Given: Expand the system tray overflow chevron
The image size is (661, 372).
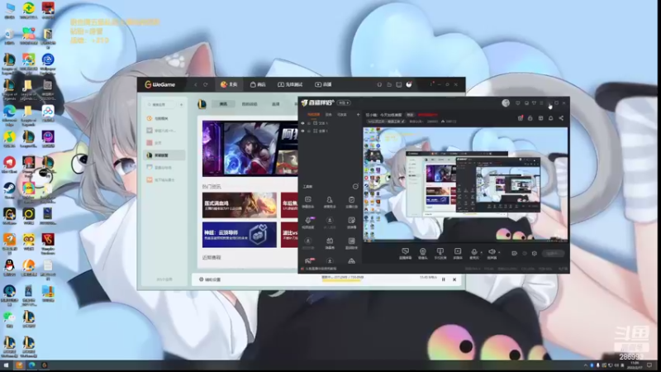Looking at the screenshot, I should tap(585, 365).
